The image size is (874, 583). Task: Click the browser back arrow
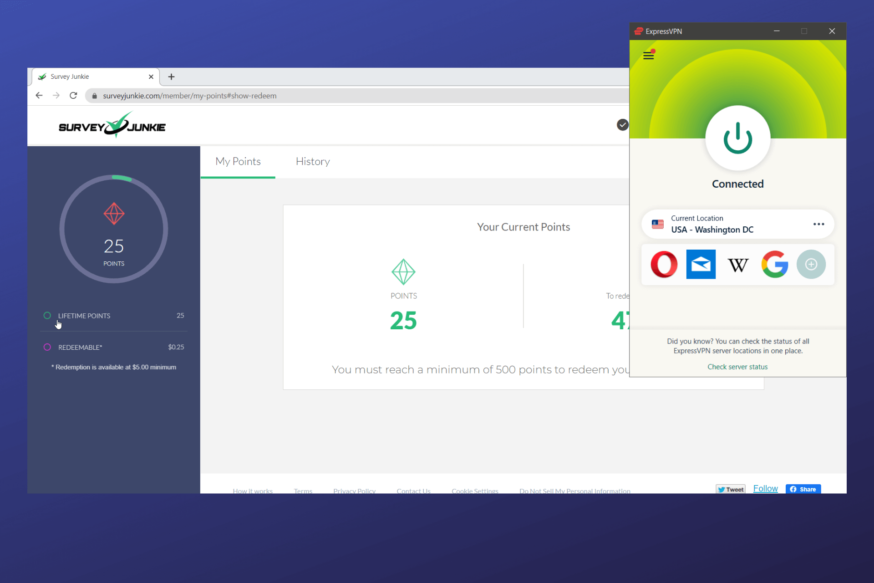(39, 95)
